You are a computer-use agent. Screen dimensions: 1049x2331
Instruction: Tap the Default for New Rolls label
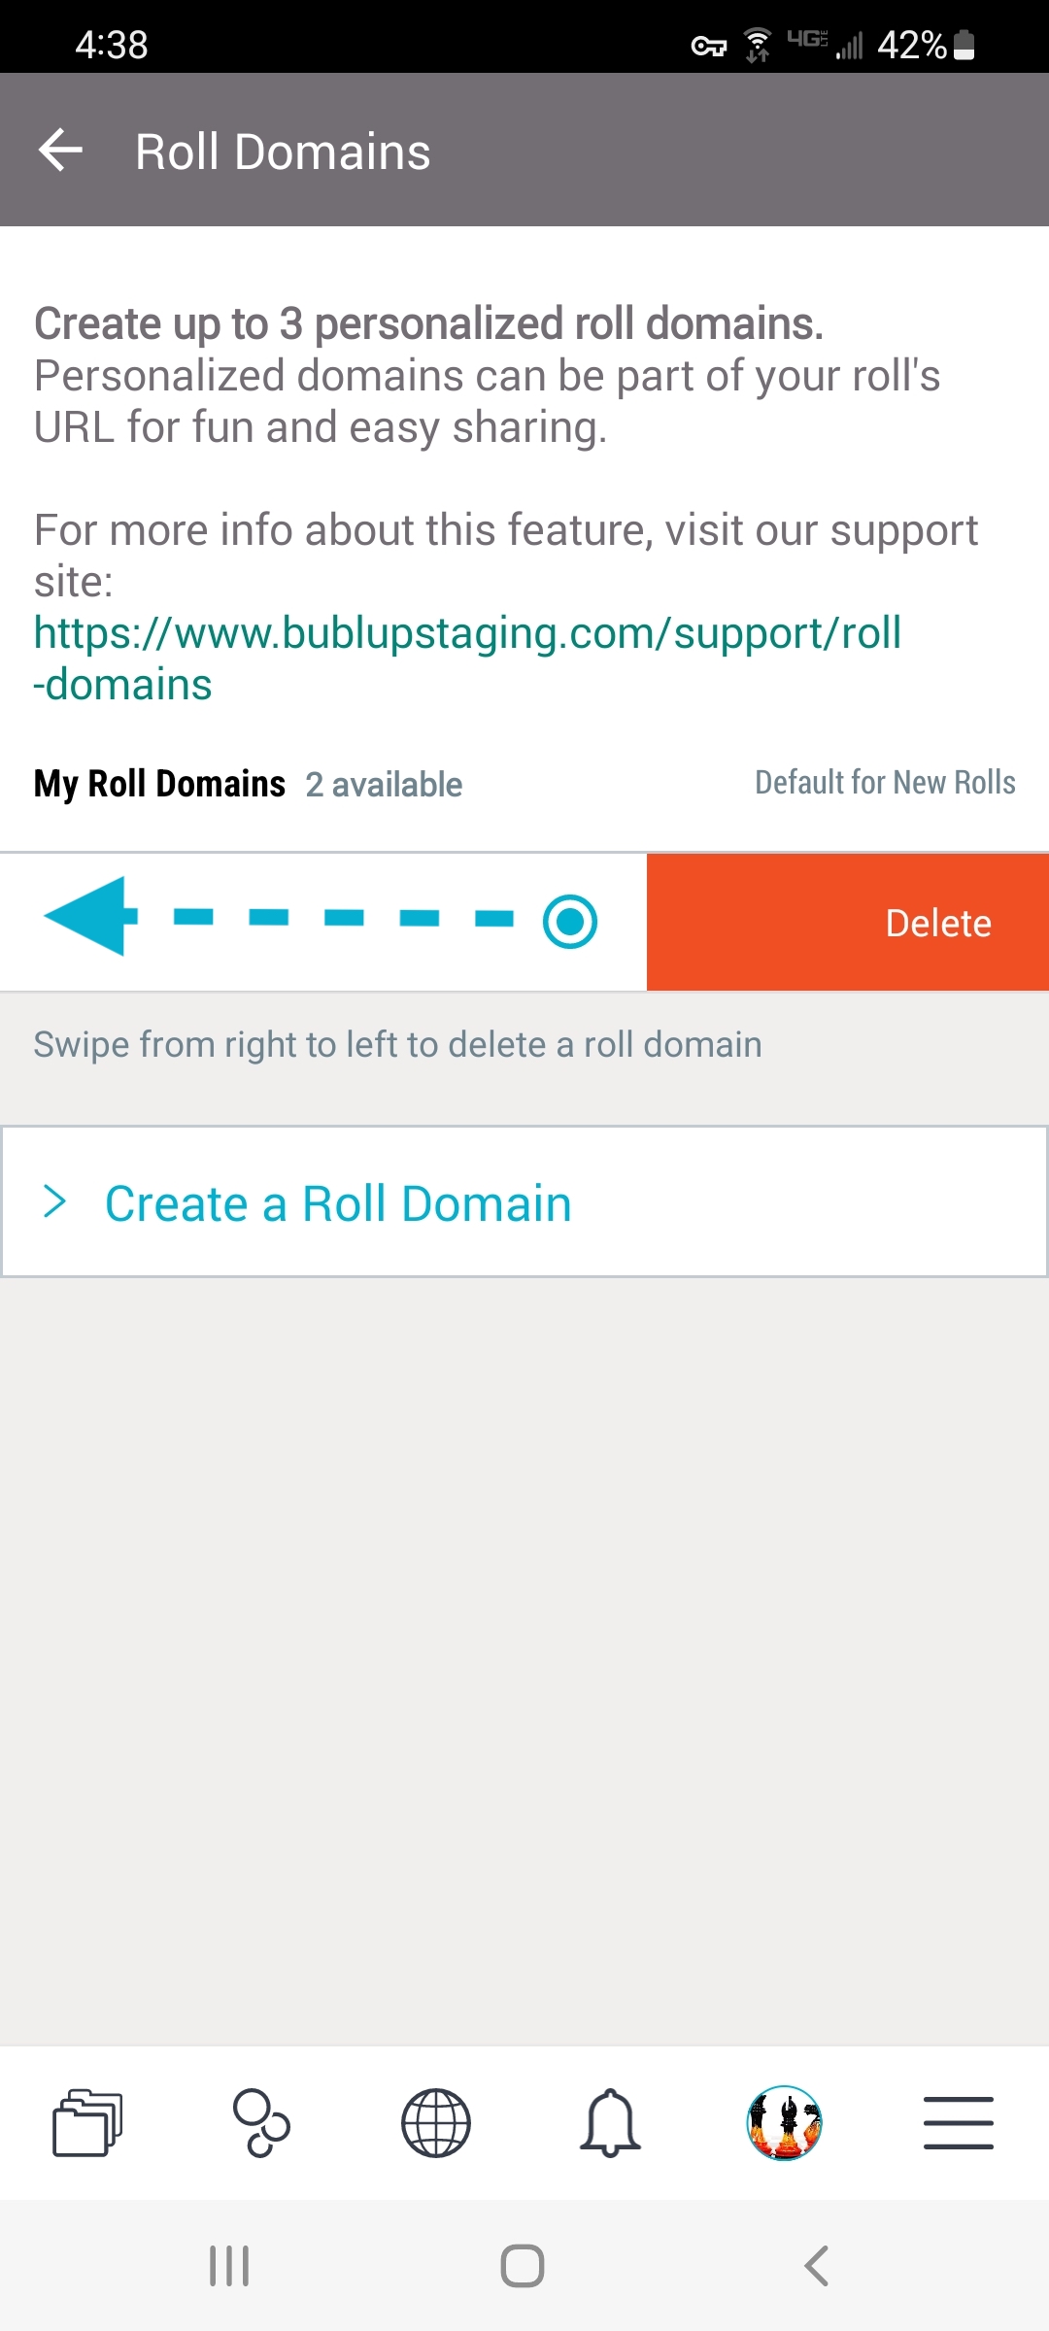886,782
